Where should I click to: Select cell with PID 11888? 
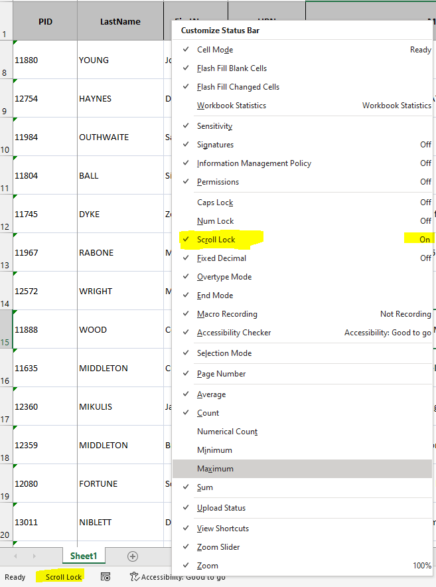coord(45,329)
